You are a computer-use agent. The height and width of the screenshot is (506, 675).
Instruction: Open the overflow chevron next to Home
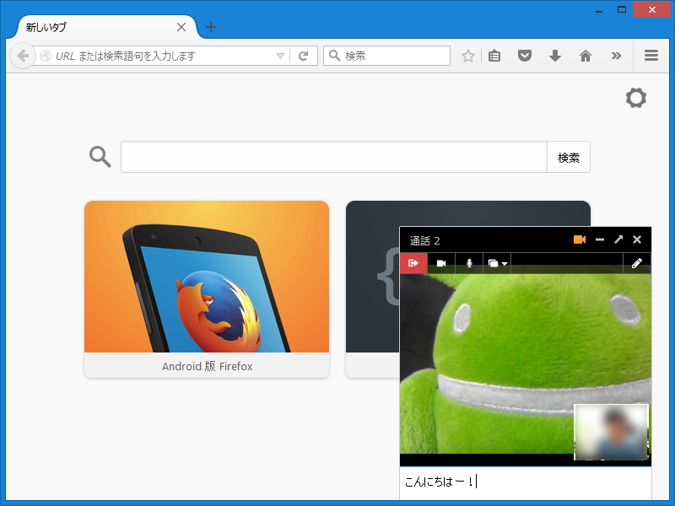coord(616,56)
